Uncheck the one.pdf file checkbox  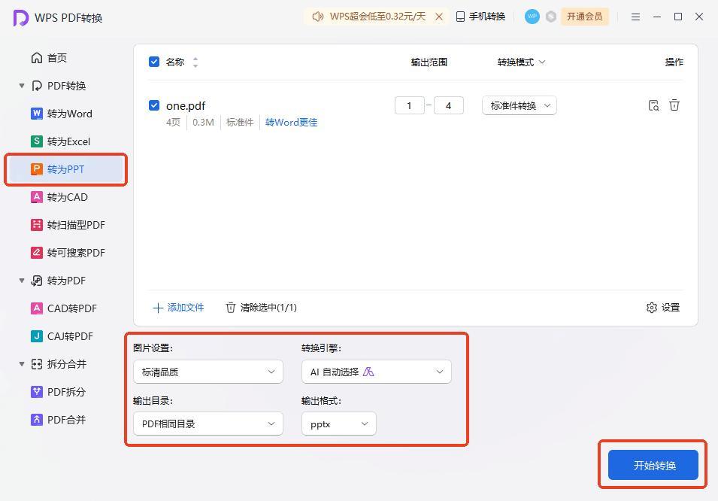(x=154, y=105)
